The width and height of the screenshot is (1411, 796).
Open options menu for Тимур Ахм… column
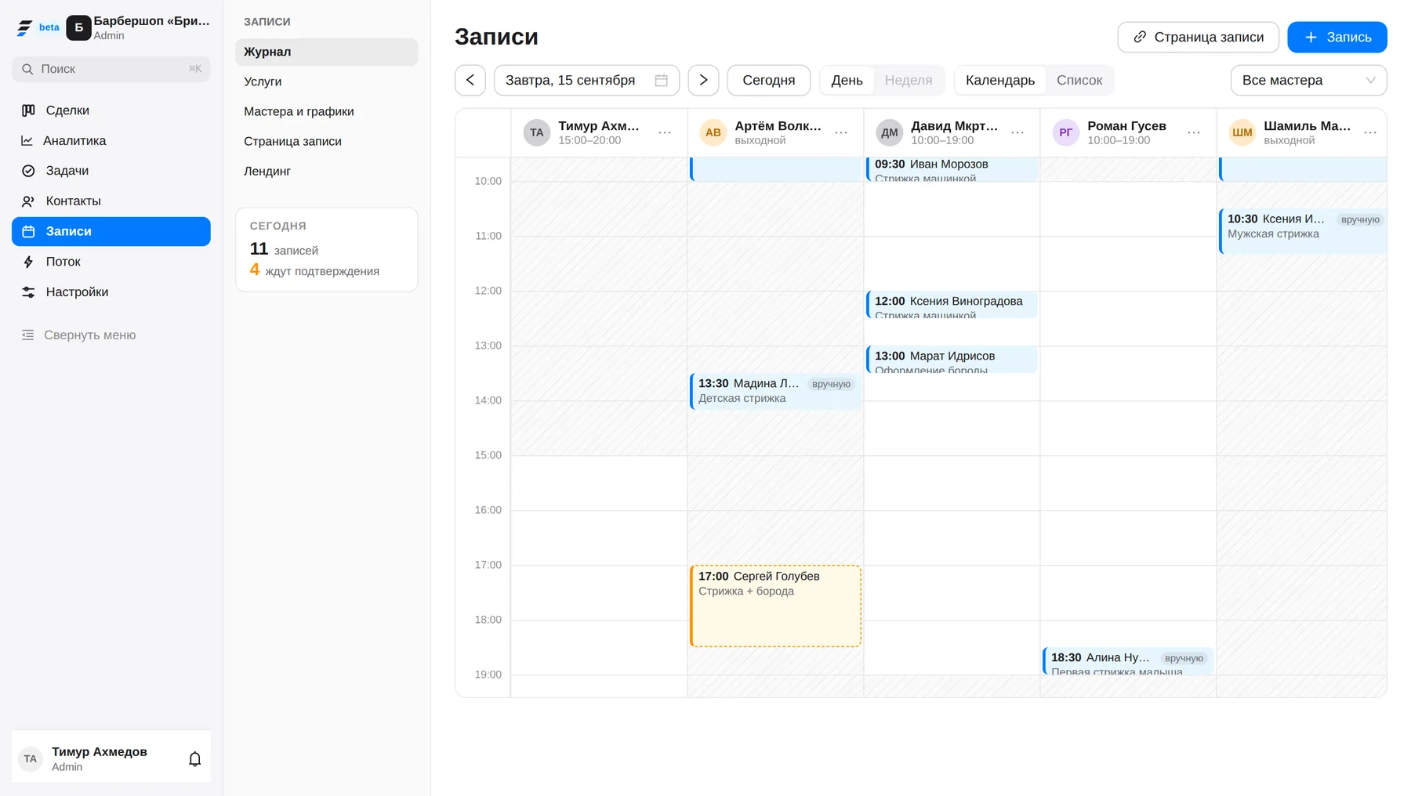(x=665, y=132)
